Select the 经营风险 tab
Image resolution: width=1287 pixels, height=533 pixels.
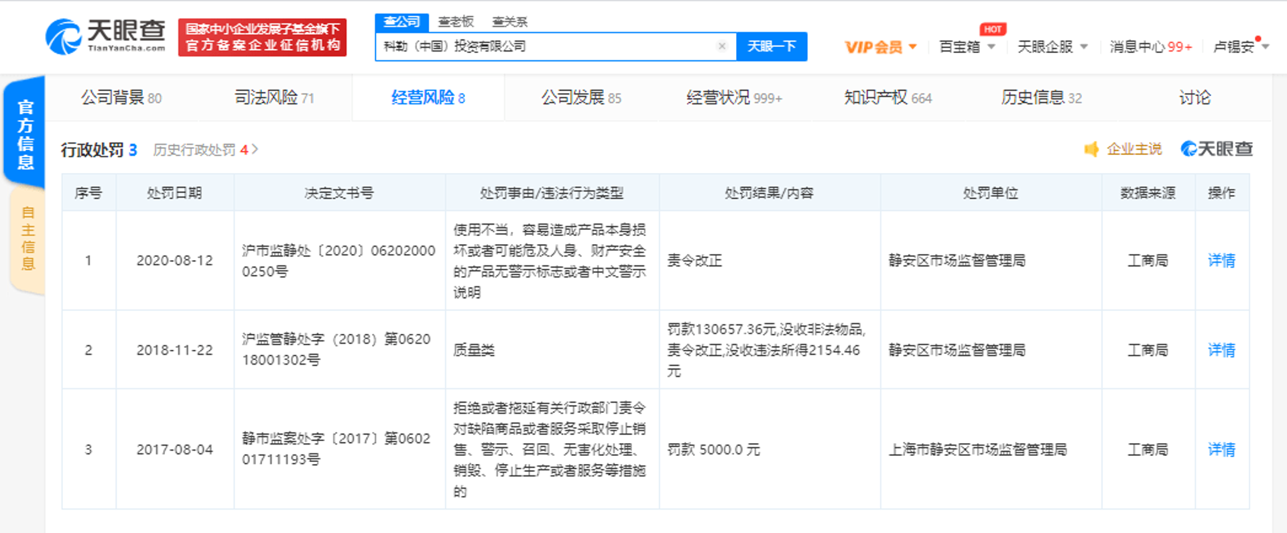(428, 98)
